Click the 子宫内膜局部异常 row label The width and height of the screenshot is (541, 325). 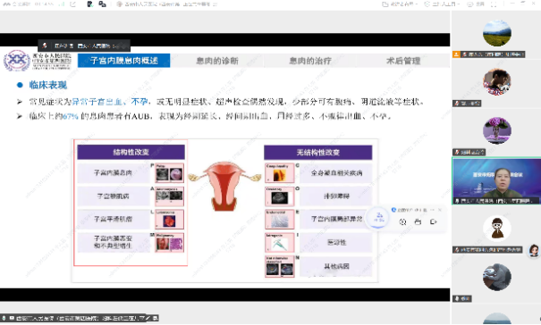(336, 219)
